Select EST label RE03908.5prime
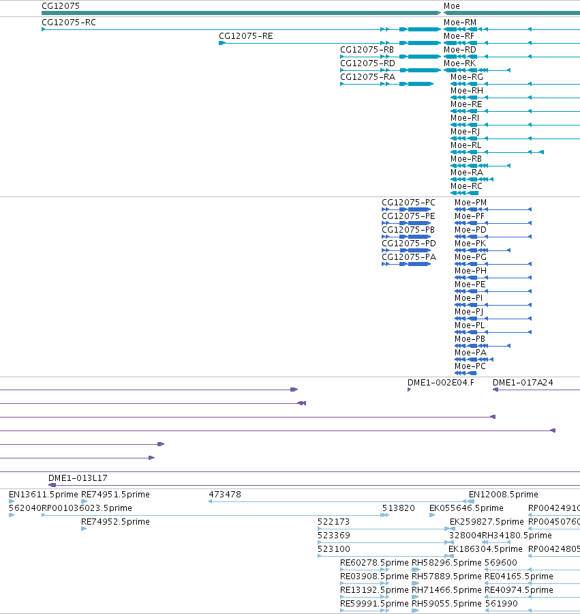580x614 pixels. point(374,576)
